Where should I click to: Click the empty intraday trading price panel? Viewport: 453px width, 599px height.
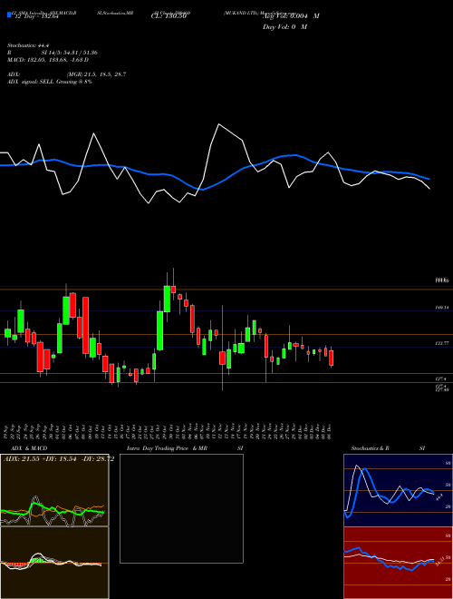(x=181, y=508)
